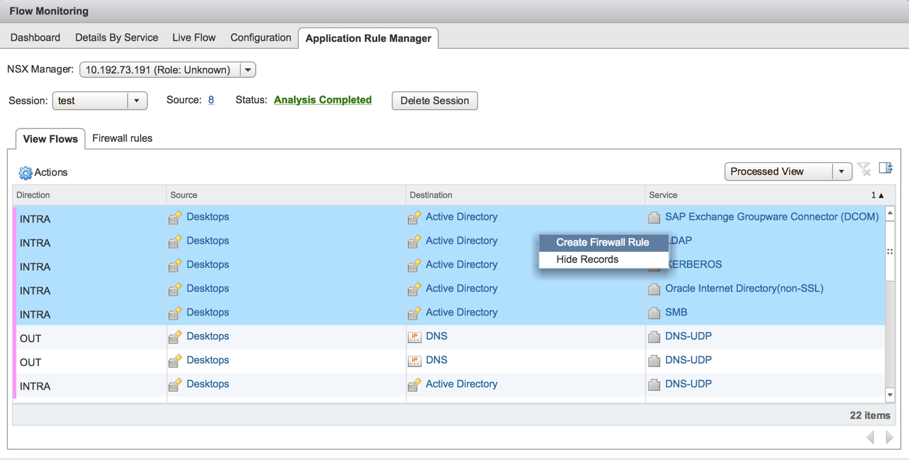
Task: Choose Create Firewall Rule from the context menu
Action: coord(603,242)
